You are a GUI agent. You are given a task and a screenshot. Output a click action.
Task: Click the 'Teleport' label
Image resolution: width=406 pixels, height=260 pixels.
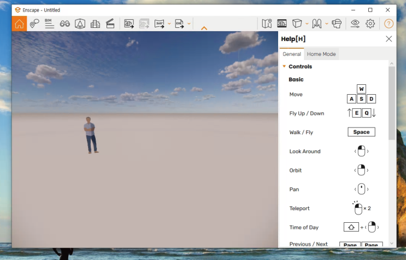point(299,209)
